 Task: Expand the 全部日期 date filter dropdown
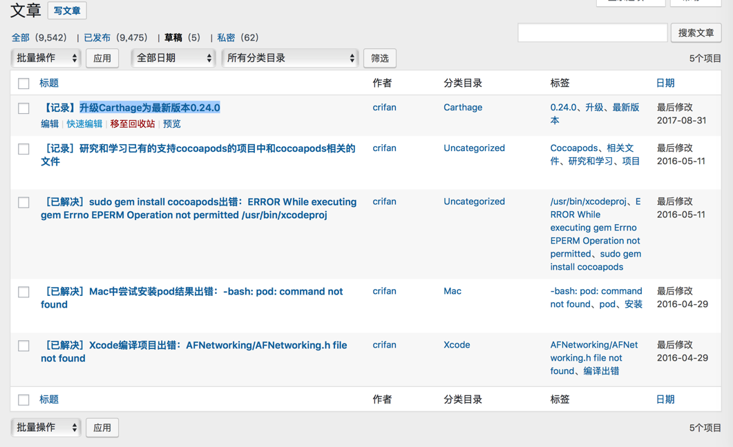[x=173, y=59]
